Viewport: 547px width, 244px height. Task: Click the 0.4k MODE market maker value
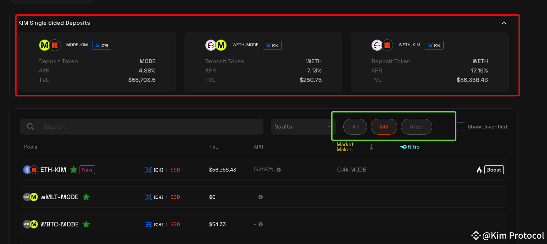[352, 170]
